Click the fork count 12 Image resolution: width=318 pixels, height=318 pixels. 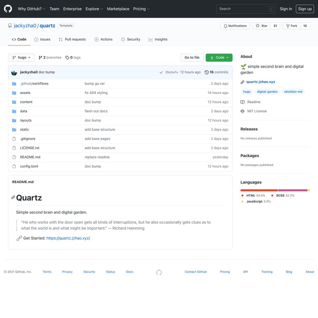(305, 26)
